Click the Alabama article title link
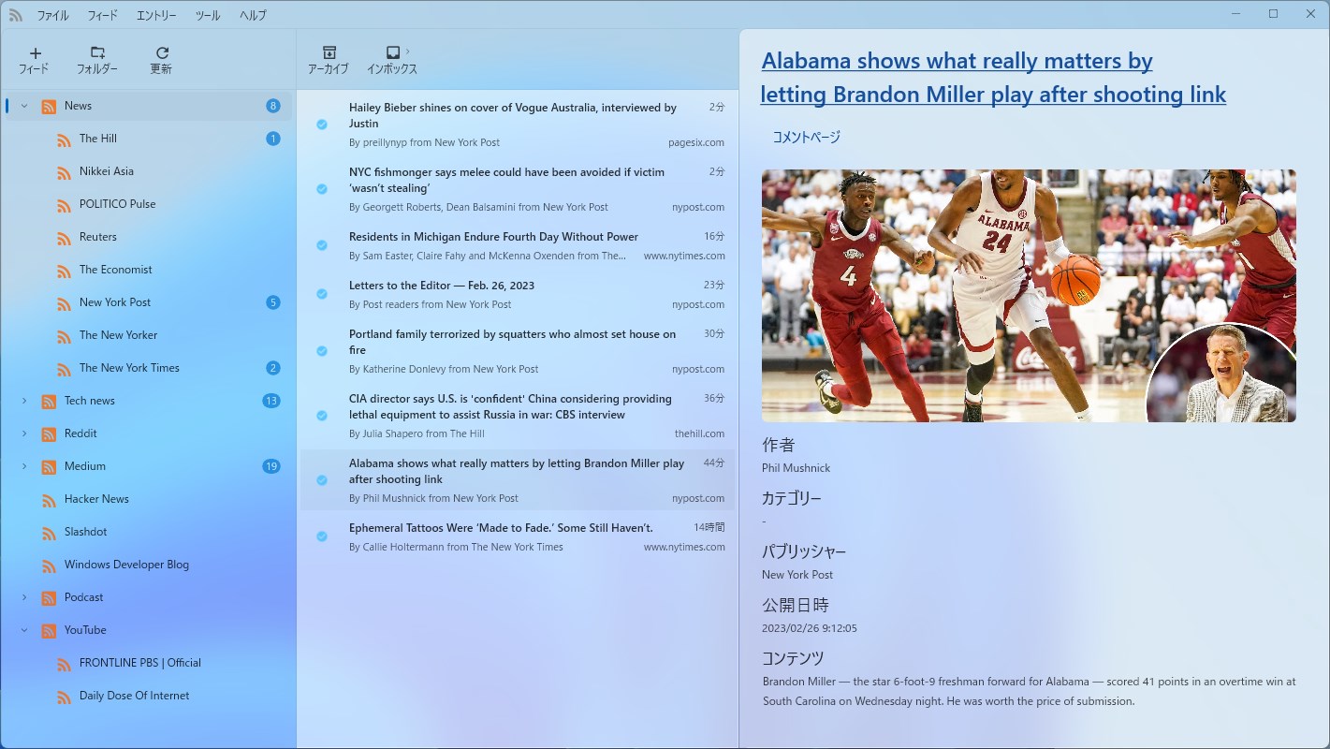This screenshot has width=1330, height=749. pos(994,77)
